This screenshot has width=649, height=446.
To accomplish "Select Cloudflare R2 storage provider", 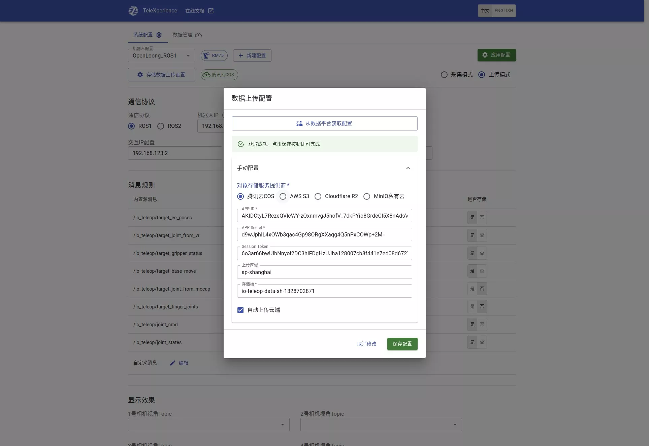I will coord(318,196).
